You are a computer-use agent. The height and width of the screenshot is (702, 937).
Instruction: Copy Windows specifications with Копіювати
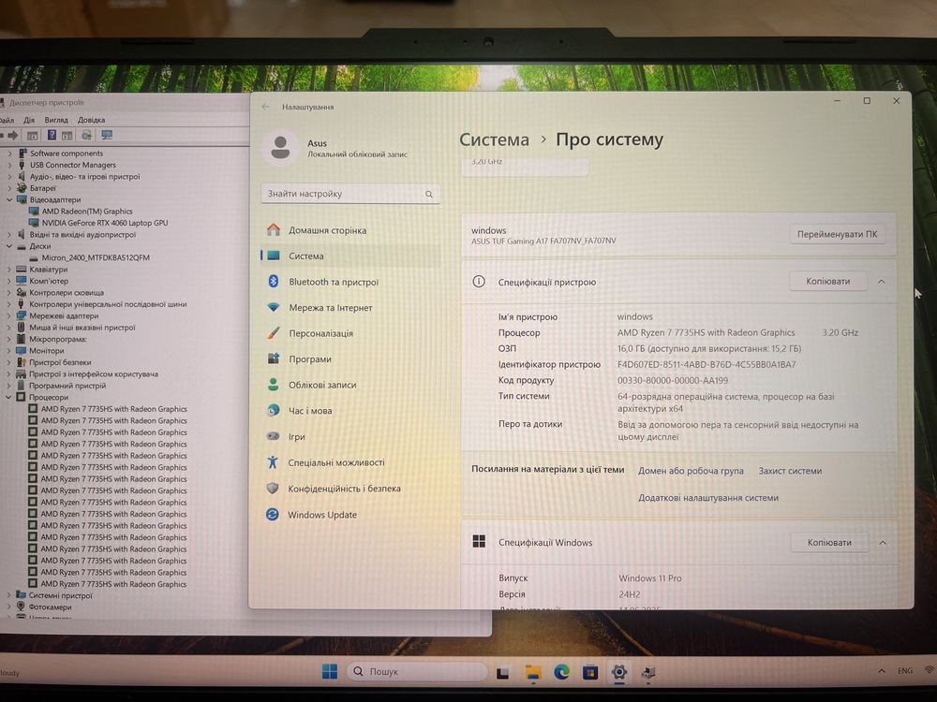[x=829, y=543]
